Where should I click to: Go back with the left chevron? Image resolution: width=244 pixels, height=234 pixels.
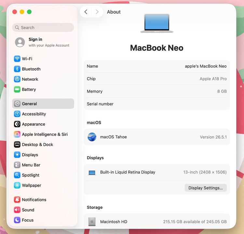point(86,12)
